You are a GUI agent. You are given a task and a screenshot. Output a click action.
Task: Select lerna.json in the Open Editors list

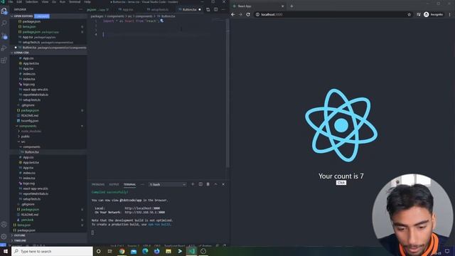pos(29,27)
